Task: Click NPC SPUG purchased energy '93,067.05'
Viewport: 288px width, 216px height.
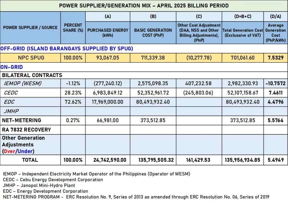Action: (108, 58)
